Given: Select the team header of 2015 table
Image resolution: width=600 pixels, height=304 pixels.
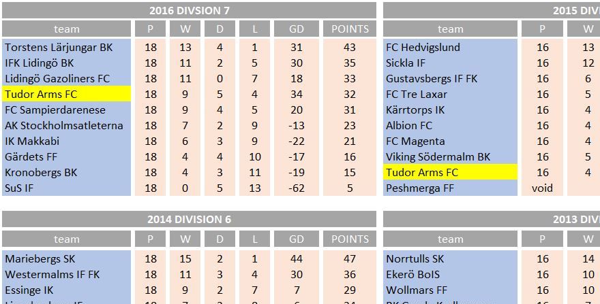Looking at the screenshot, I should tap(450, 29).
